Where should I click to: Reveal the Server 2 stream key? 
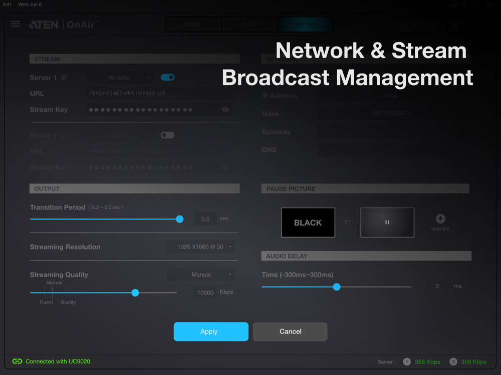pos(225,167)
